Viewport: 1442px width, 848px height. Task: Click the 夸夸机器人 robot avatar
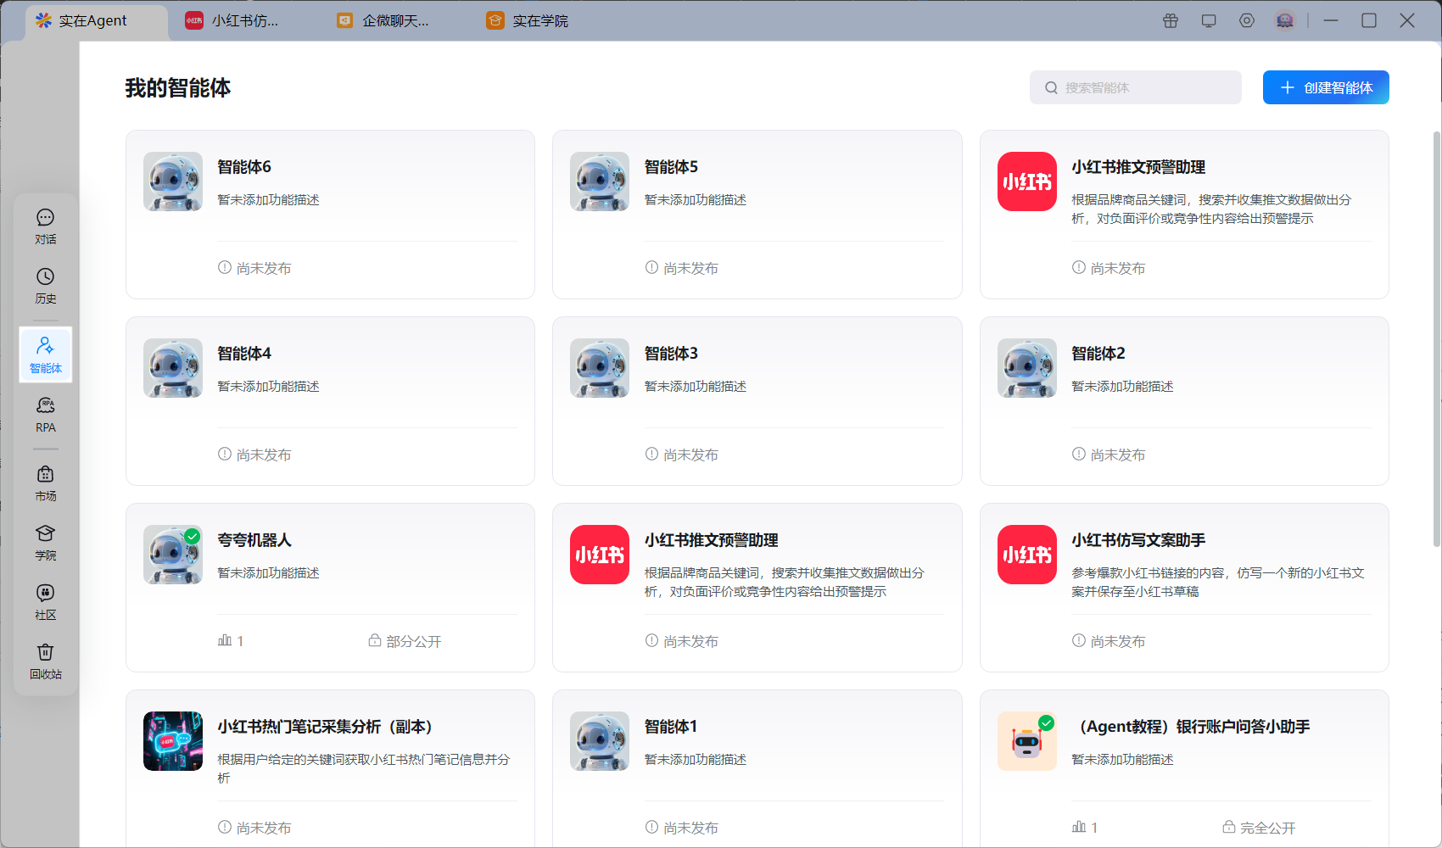tap(173, 555)
